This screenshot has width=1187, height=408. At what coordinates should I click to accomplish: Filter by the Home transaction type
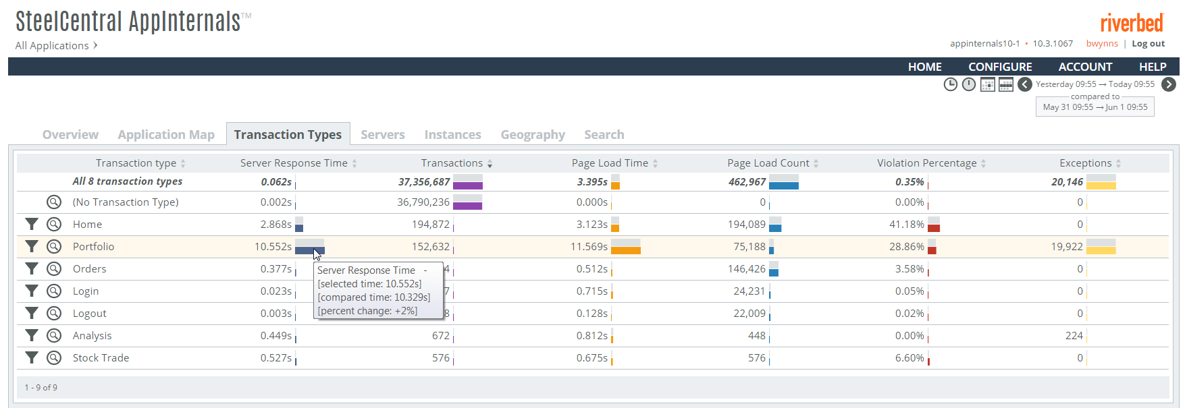pos(32,224)
